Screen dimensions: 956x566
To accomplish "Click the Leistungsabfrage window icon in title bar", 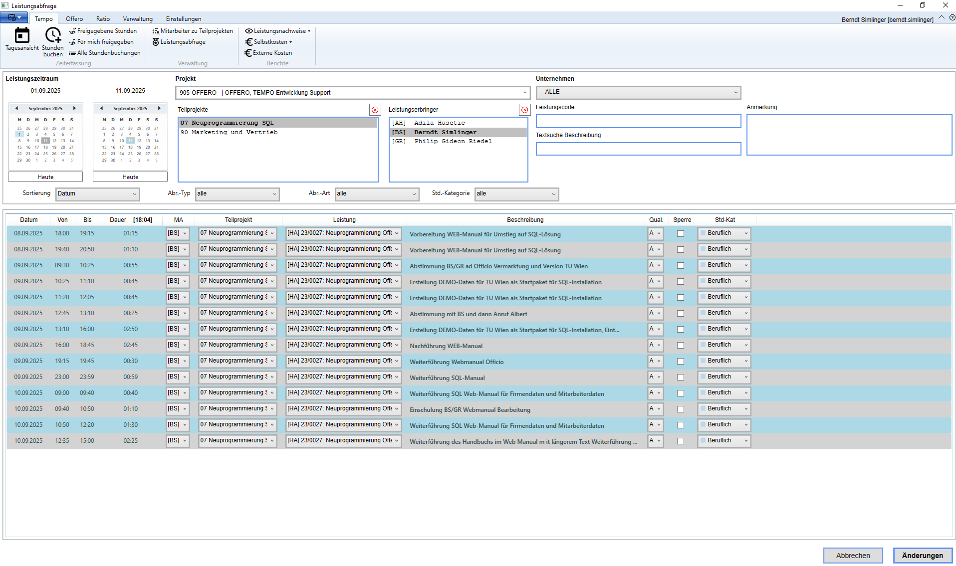I will (x=5, y=5).
